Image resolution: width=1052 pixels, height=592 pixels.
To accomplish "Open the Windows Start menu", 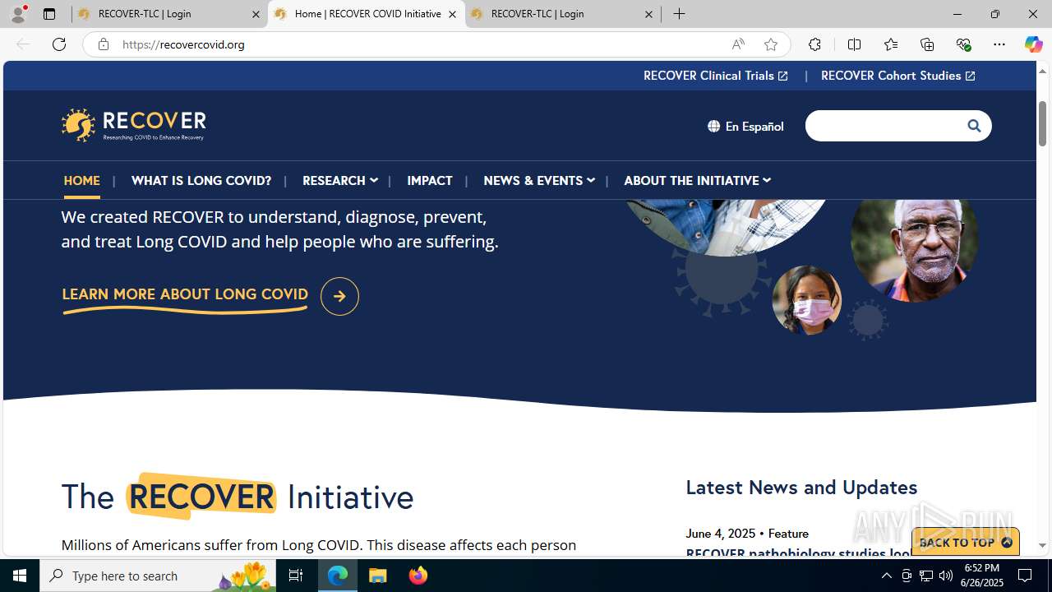I will tap(20, 576).
